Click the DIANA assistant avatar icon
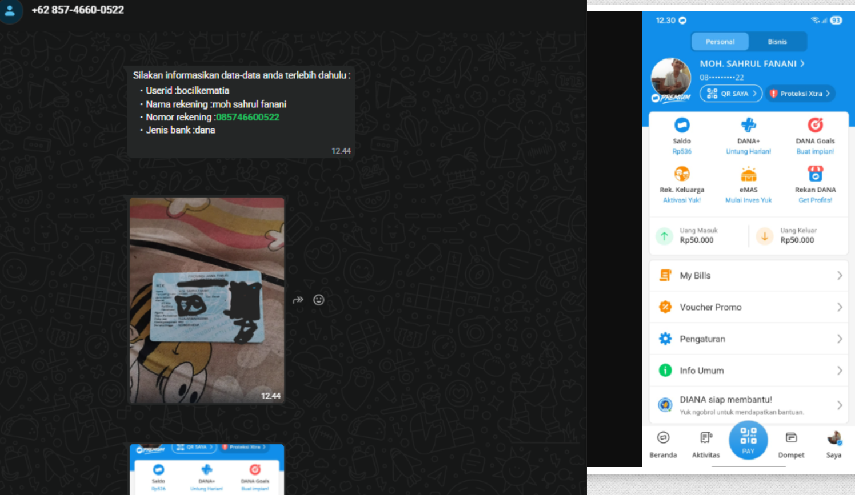Image resolution: width=855 pixels, height=495 pixels. point(665,405)
